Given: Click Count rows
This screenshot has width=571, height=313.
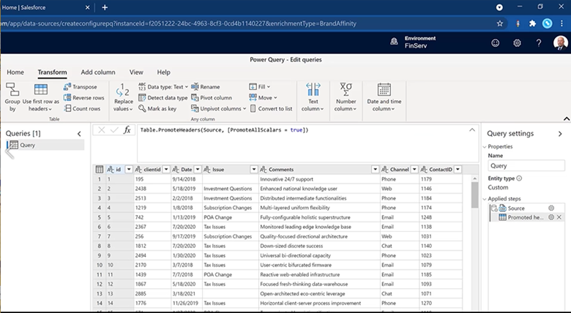Looking at the screenshot, I should pos(82,108).
